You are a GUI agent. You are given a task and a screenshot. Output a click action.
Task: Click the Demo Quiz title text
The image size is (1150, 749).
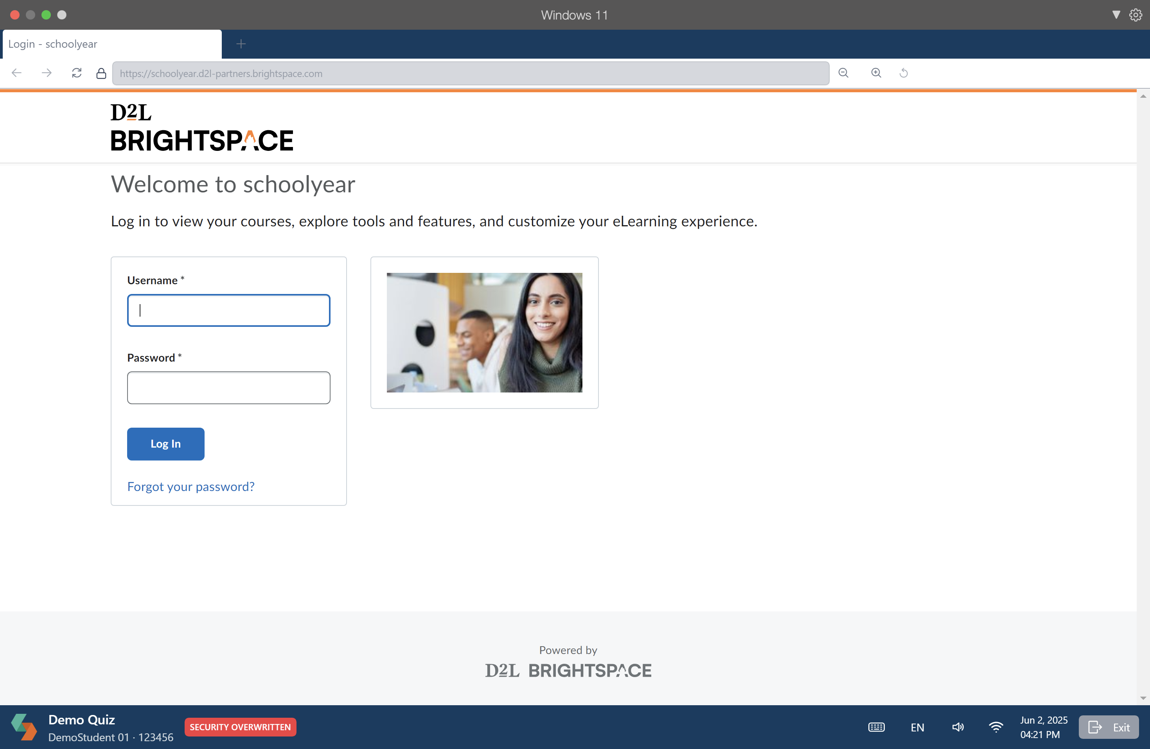82,720
